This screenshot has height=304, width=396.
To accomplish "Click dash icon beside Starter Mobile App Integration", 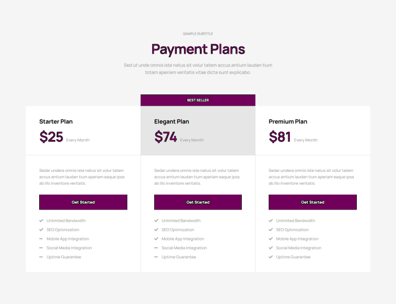I will pyautogui.click(x=41, y=239).
